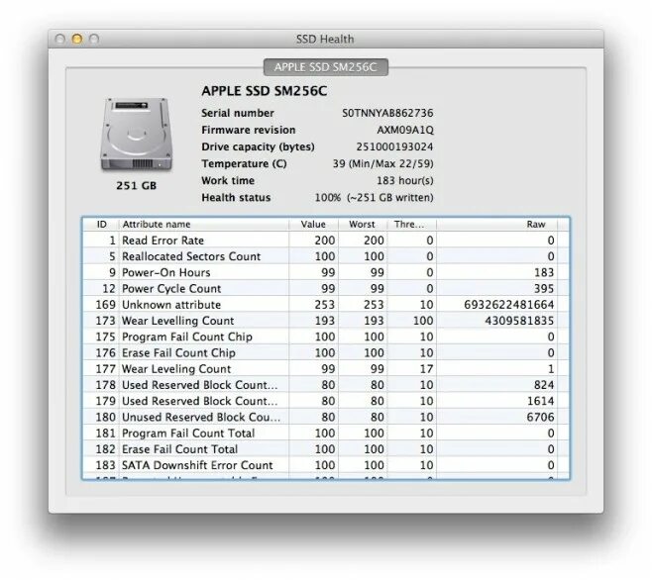Click raw value 6932622481664

(509, 305)
